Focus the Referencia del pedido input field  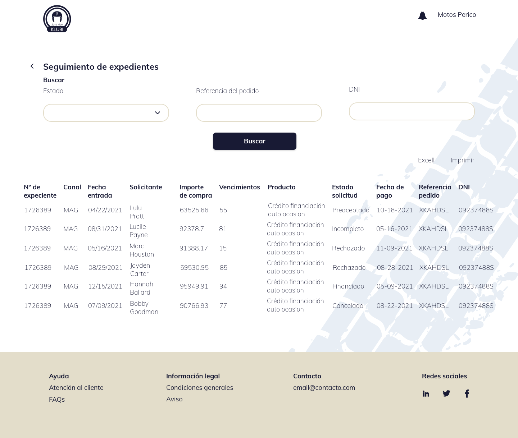pyautogui.click(x=259, y=113)
